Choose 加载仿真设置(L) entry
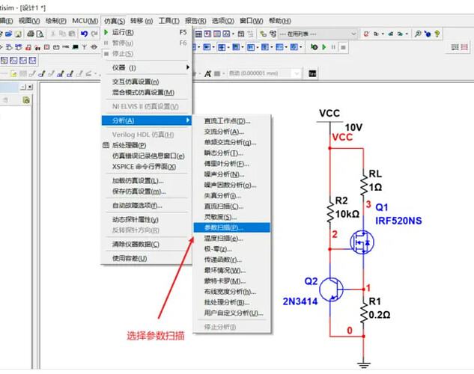 [x=146, y=181]
